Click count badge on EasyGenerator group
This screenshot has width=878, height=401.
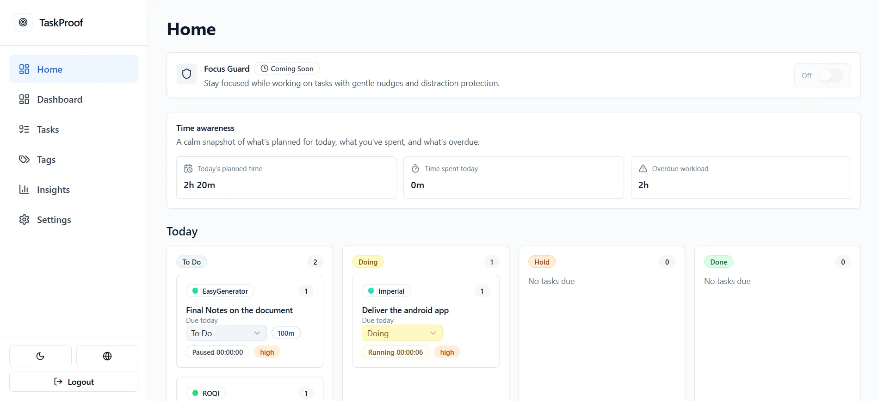[306, 291]
